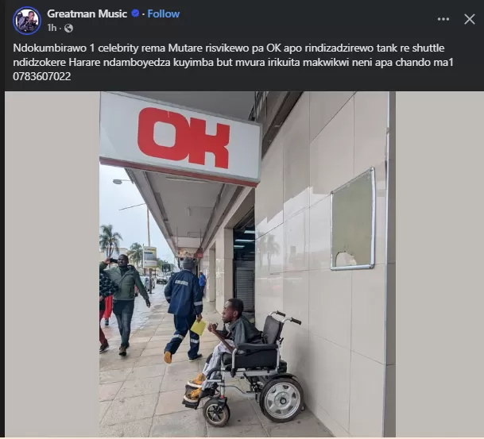The height and width of the screenshot is (439, 484).
Task: Click the man in the green jacket
Action: pyautogui.click(x=126, y=303)
